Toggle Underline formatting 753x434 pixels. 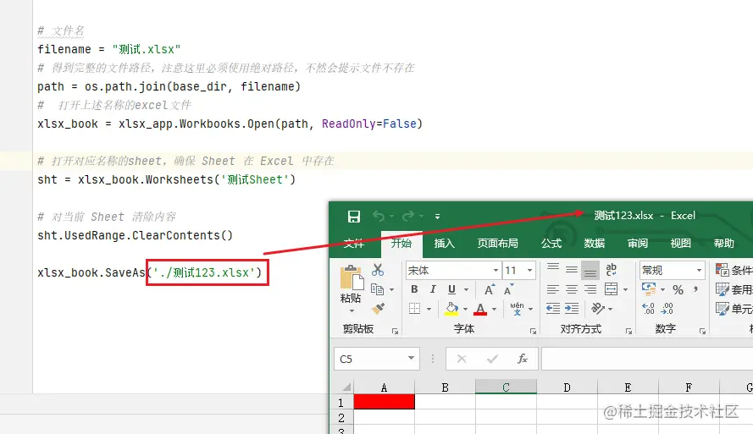[451, 289]
